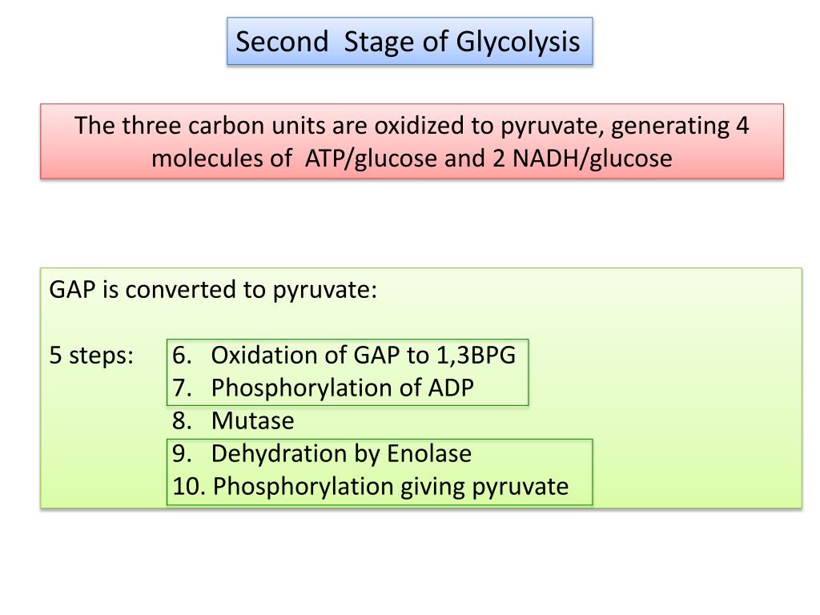Click the word 'Glycolysis' in the title
The image size is (820, 615).
[x=518, y=42]
